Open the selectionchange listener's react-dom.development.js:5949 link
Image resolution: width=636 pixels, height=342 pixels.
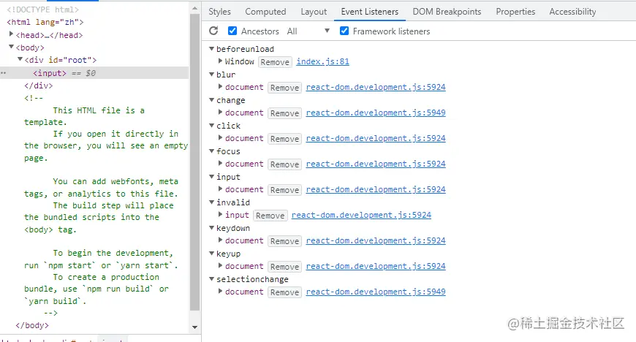[x=376, y=292]
